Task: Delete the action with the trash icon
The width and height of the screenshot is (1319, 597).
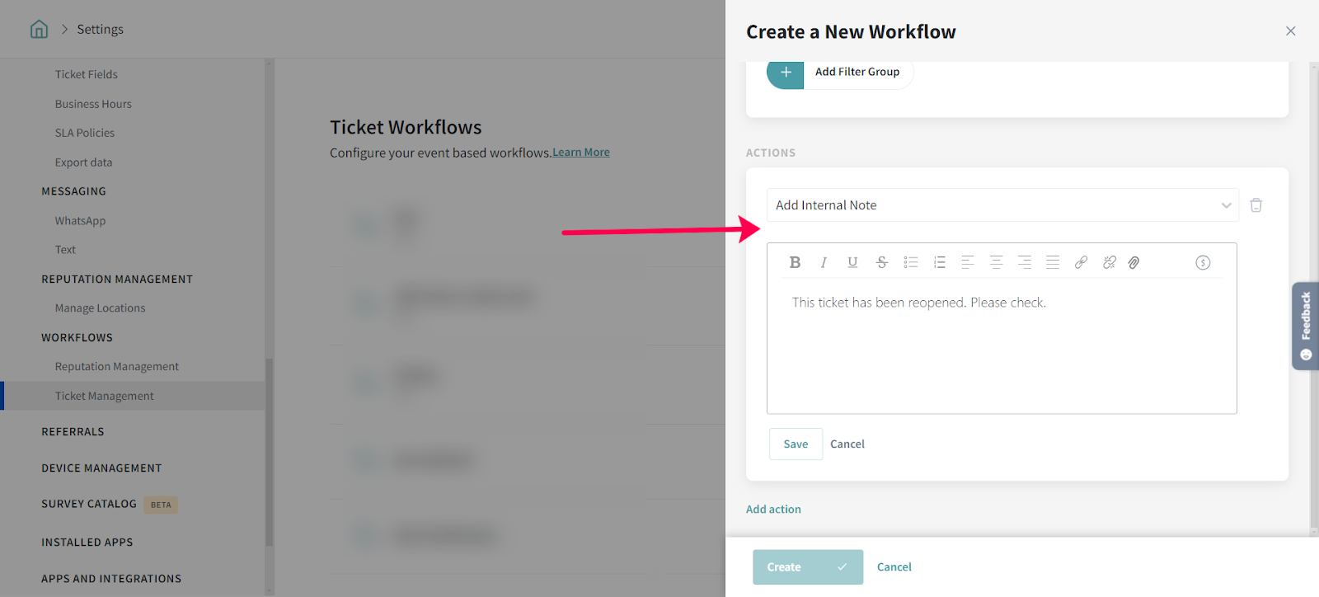Action: coord(1256,205)
